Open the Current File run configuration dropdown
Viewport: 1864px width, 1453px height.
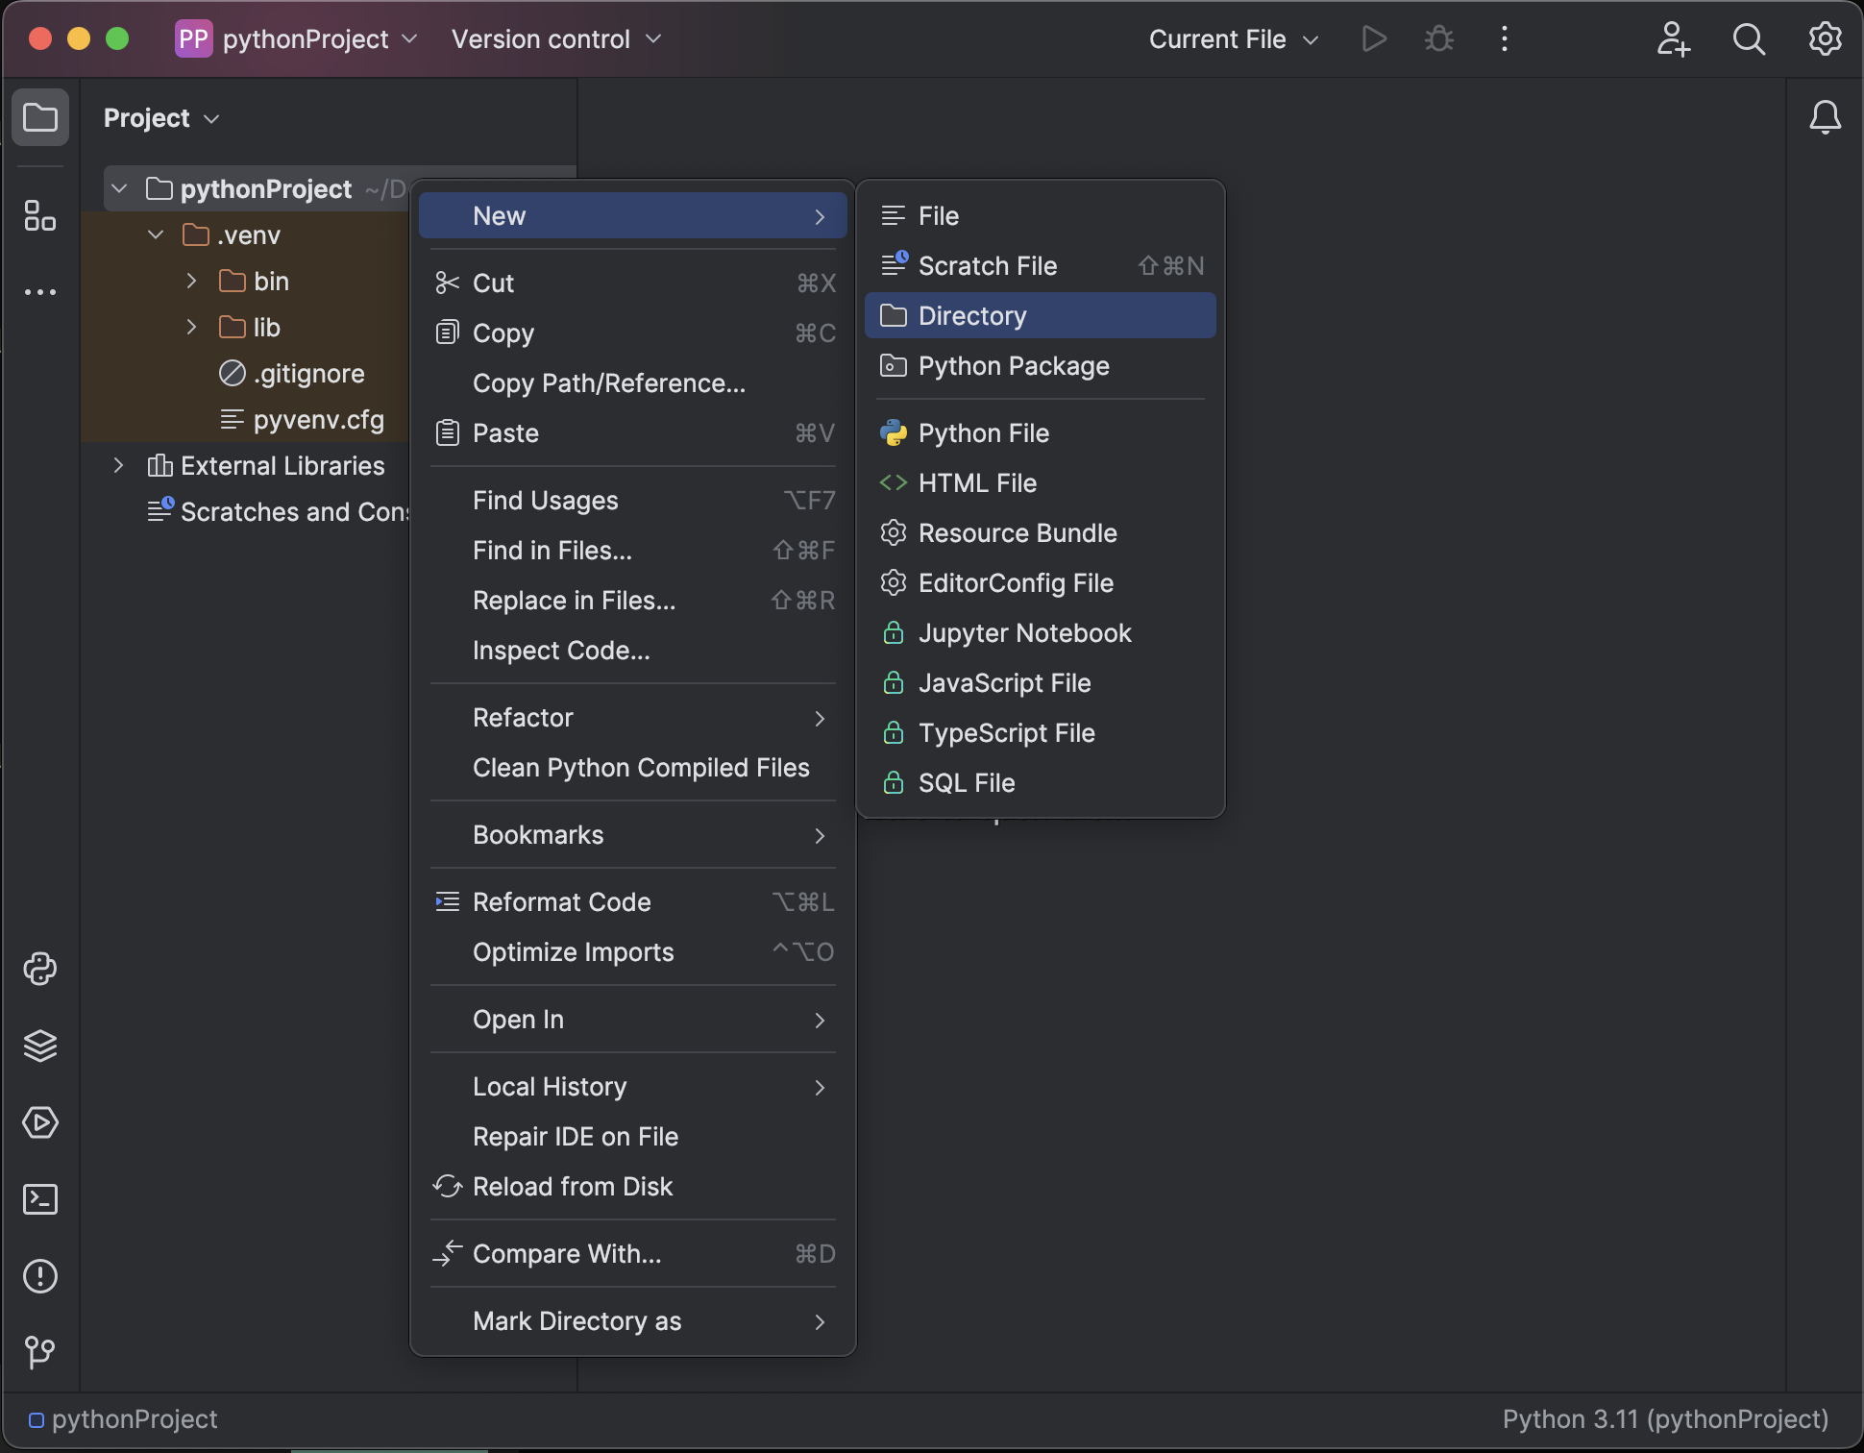(x=1233, y=39)
